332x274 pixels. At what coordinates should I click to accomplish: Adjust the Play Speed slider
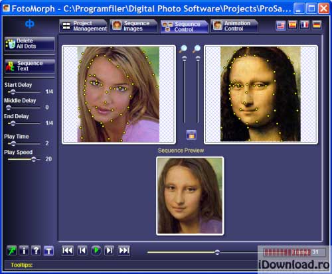click(x=34, y=159)
